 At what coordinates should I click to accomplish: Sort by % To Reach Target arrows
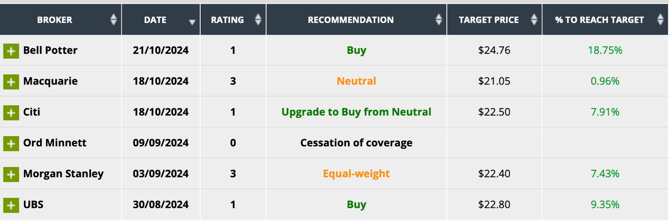[660, 20]
